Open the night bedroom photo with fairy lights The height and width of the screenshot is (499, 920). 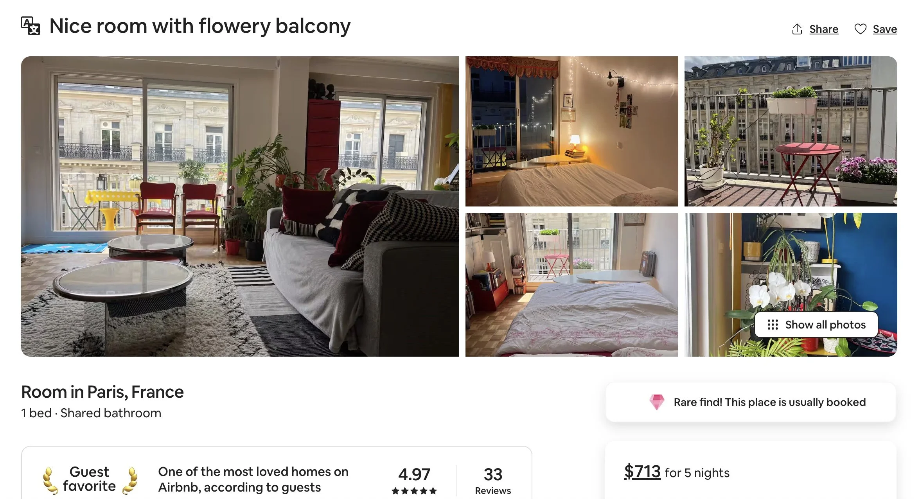click(571, 131)
